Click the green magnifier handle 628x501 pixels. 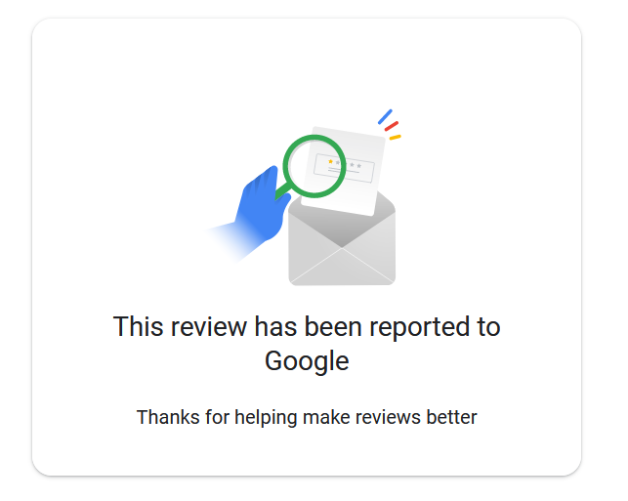tap(282, 191)
